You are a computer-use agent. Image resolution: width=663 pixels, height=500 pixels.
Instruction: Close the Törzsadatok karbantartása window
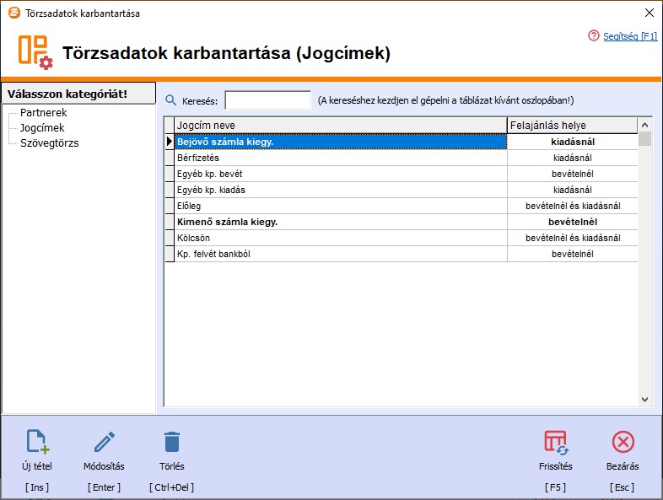click(x=650, y=13)
